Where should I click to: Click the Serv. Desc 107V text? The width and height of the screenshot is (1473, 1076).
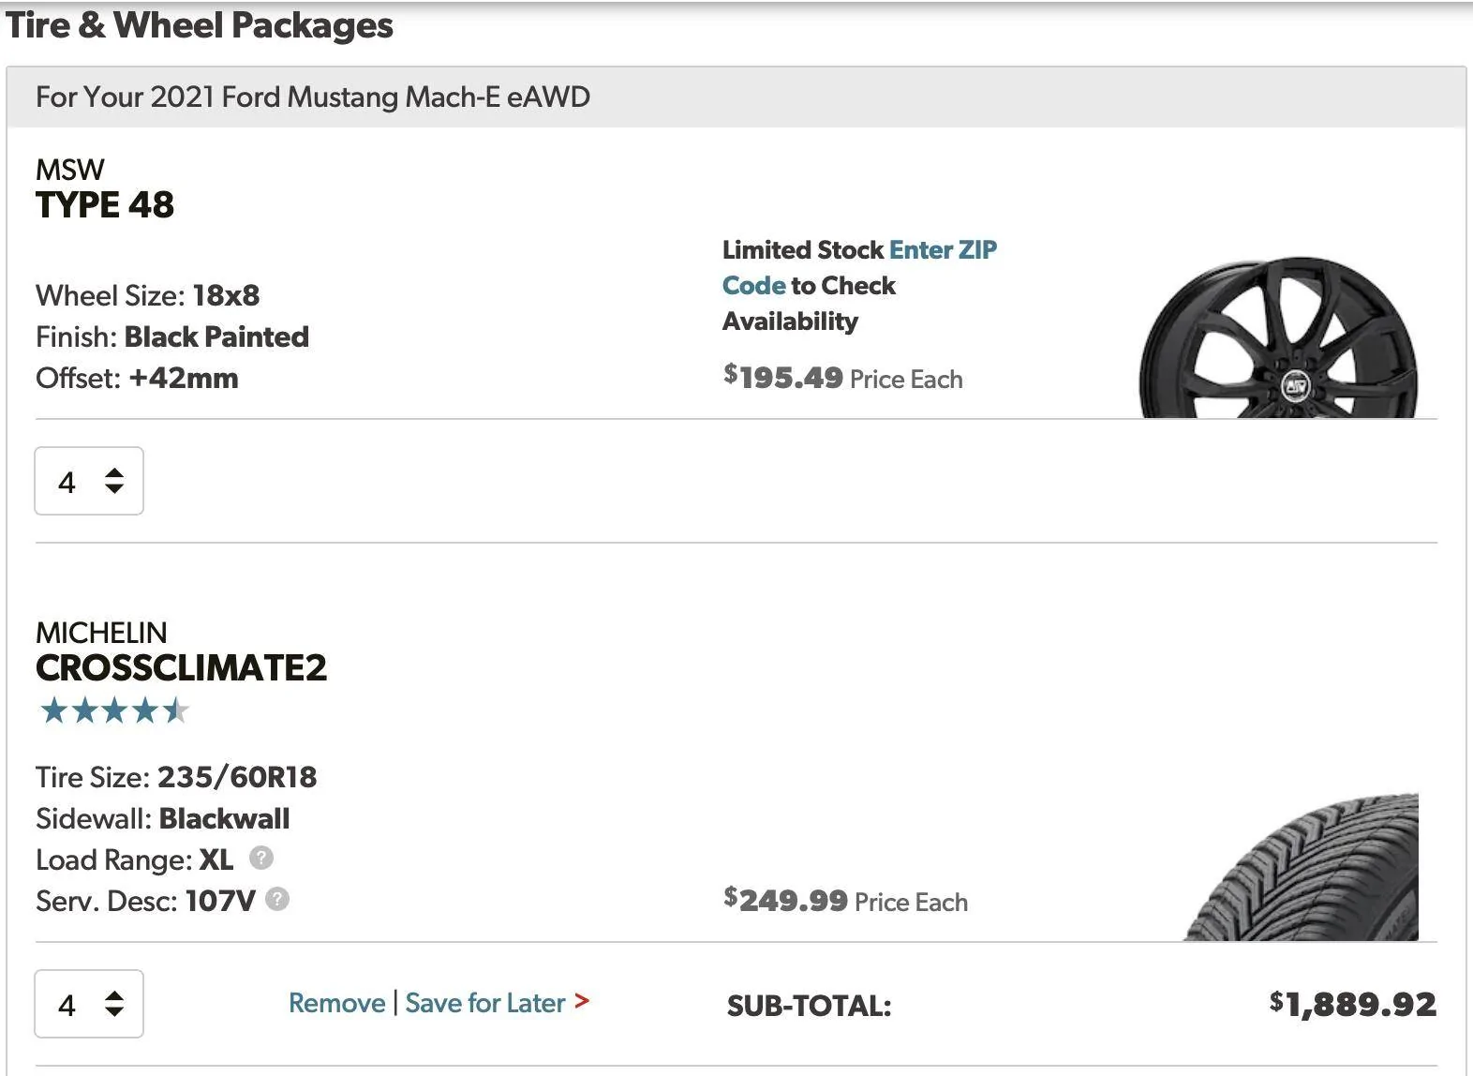tap(145, 901)
